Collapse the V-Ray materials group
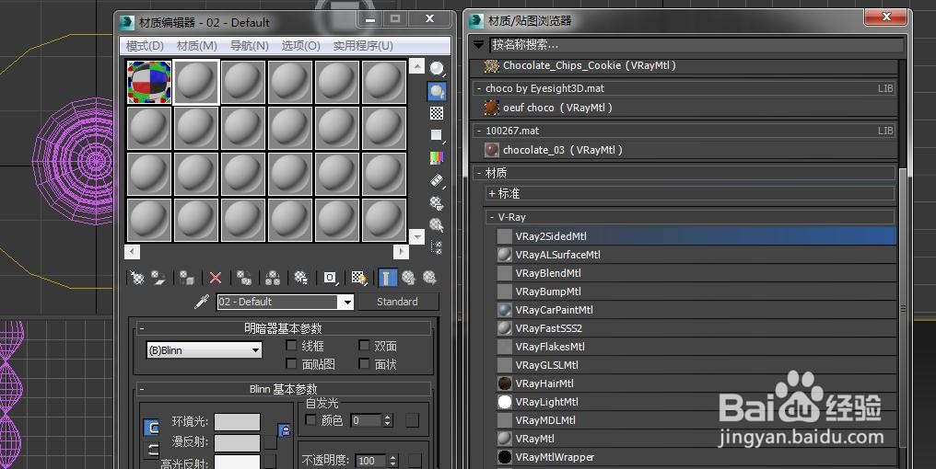 coord(491,218)
